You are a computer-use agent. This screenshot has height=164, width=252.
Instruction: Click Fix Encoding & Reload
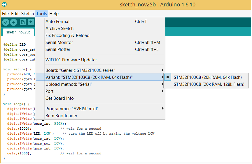pyautogui.click(x=100, y=35)
